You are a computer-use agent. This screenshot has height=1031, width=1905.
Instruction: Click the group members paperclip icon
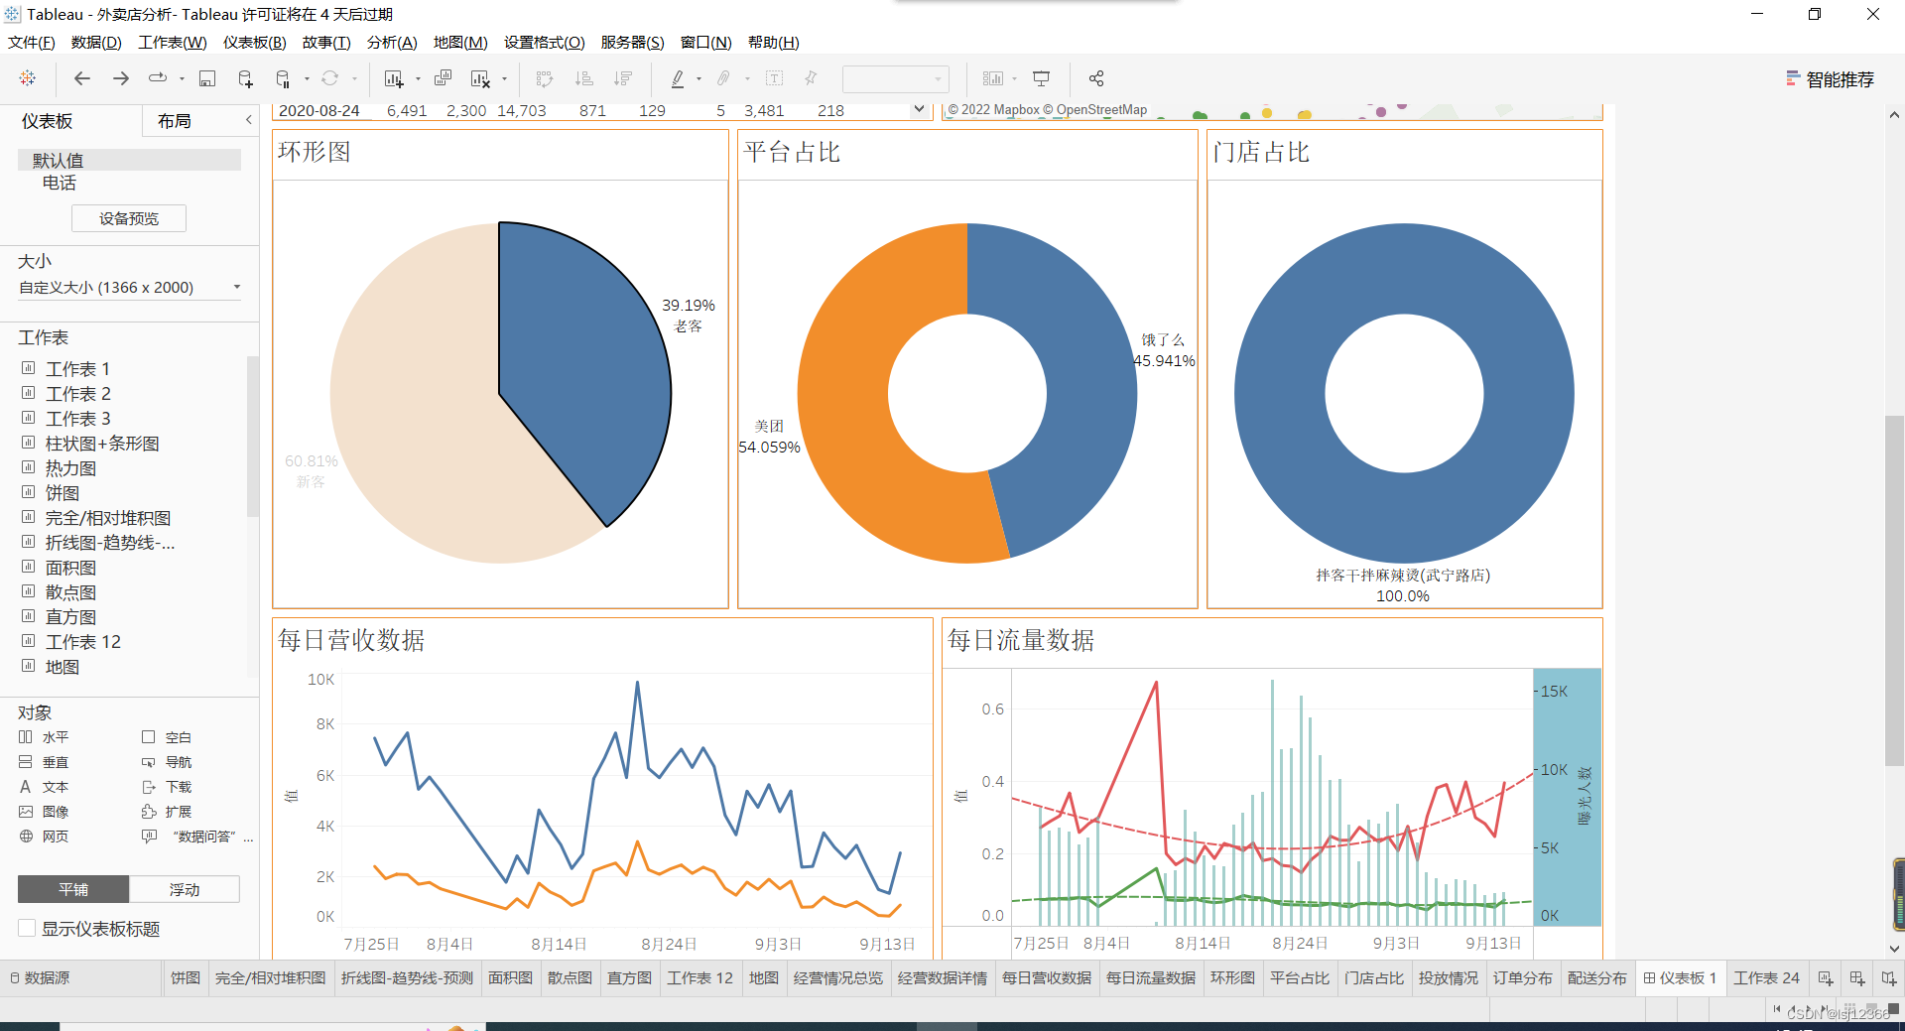[x=724, y=78]
